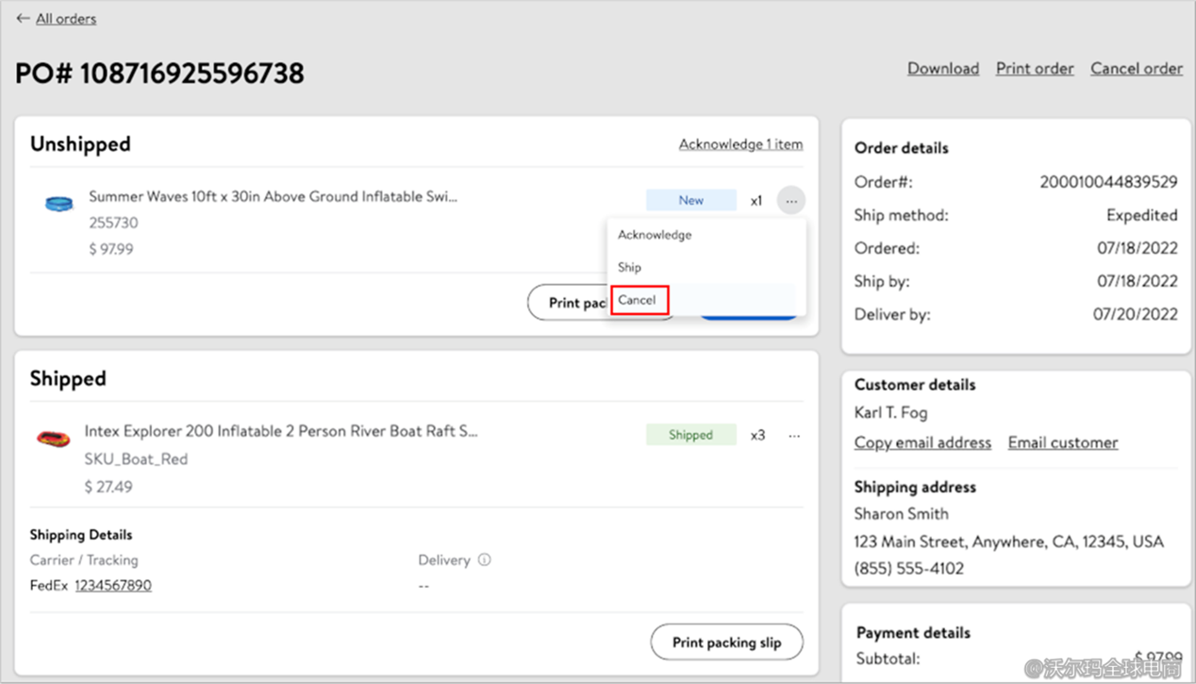
Task: Select Ship from the item menu
Action: (629, 267)
